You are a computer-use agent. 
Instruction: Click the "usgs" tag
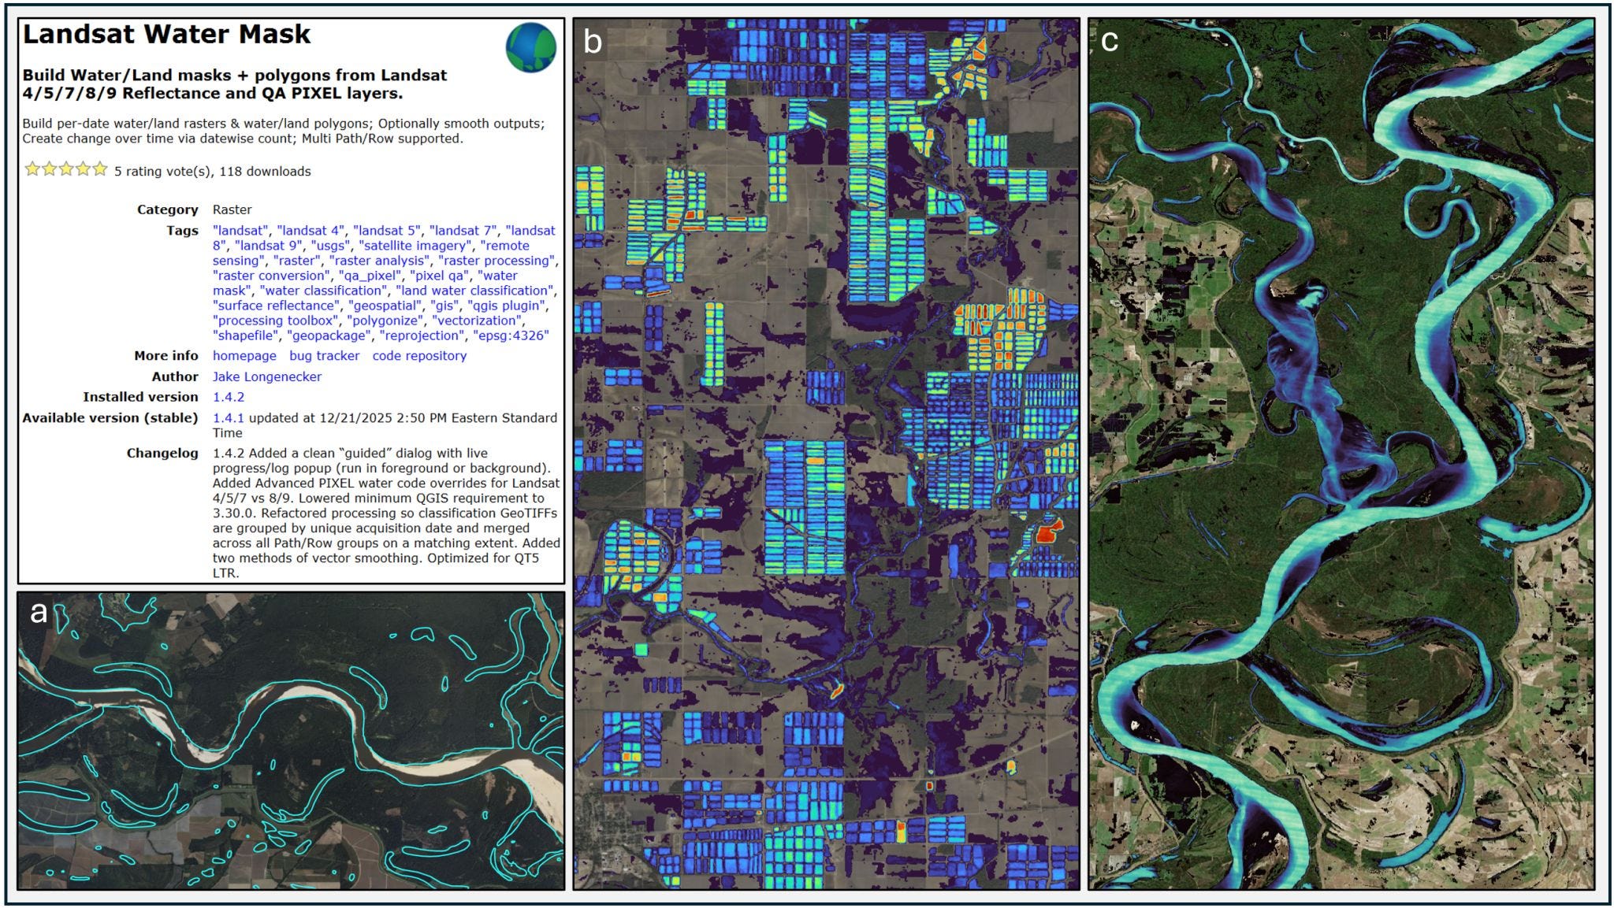[330, 246]
